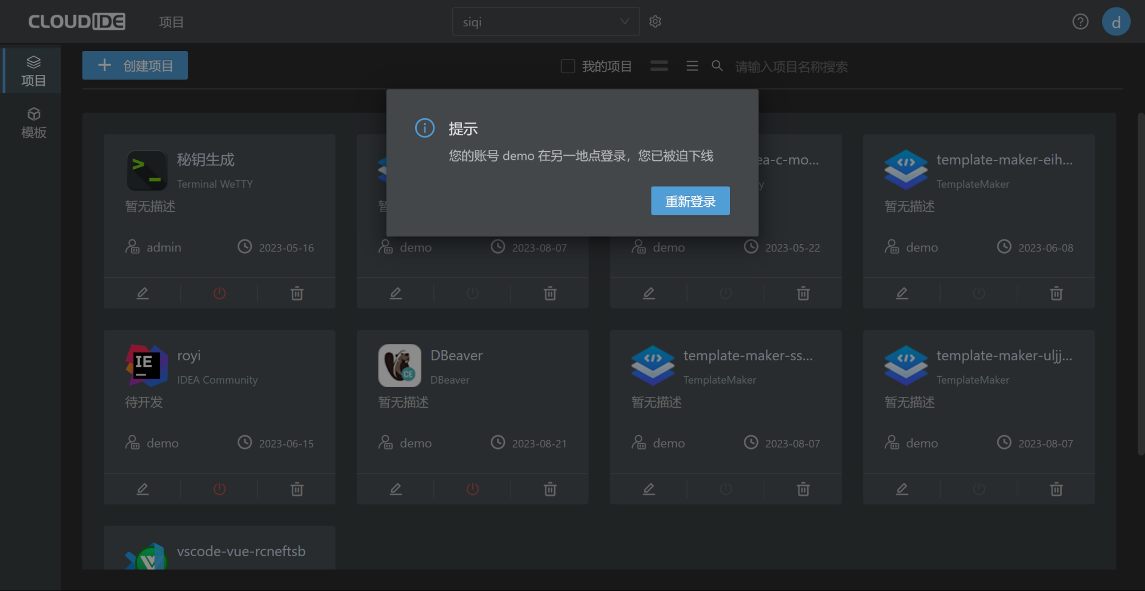Toggle power for DBeaver project

(472, 489)
